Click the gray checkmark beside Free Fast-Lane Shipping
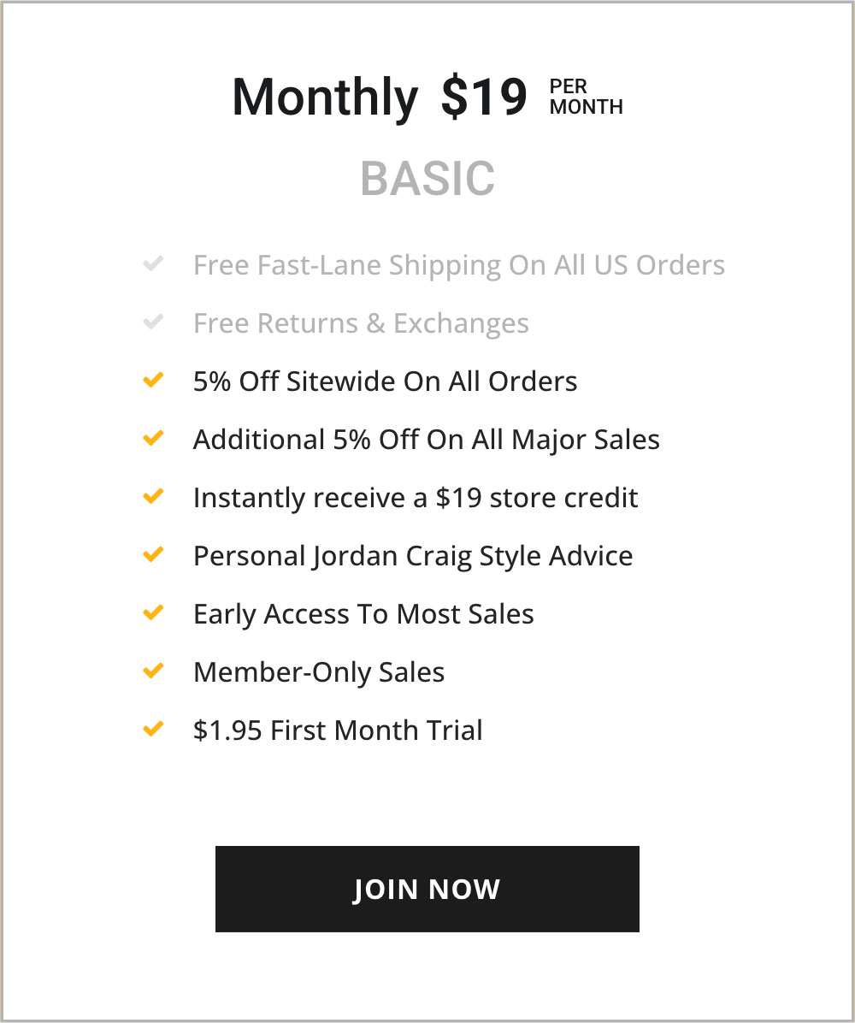Image resolution: width=855 pixels, height=1023 pixels. tap(153, 263)
